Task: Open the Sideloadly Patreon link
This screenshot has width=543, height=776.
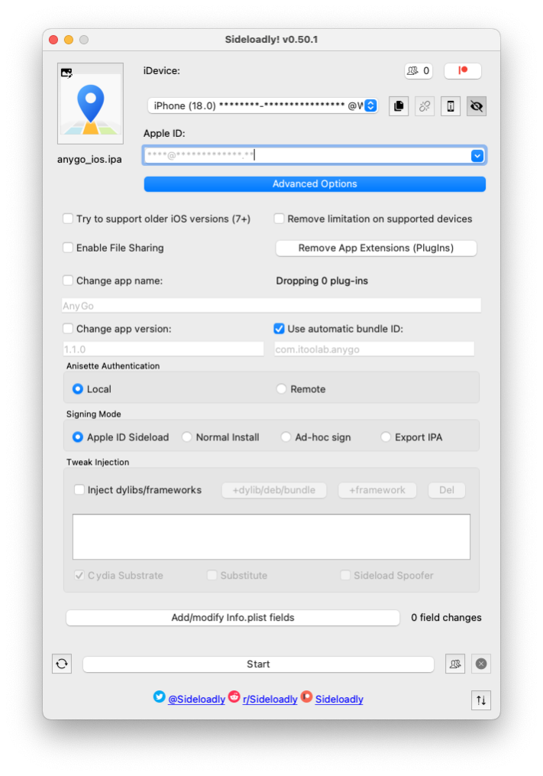Action: [x=339, y=699]
